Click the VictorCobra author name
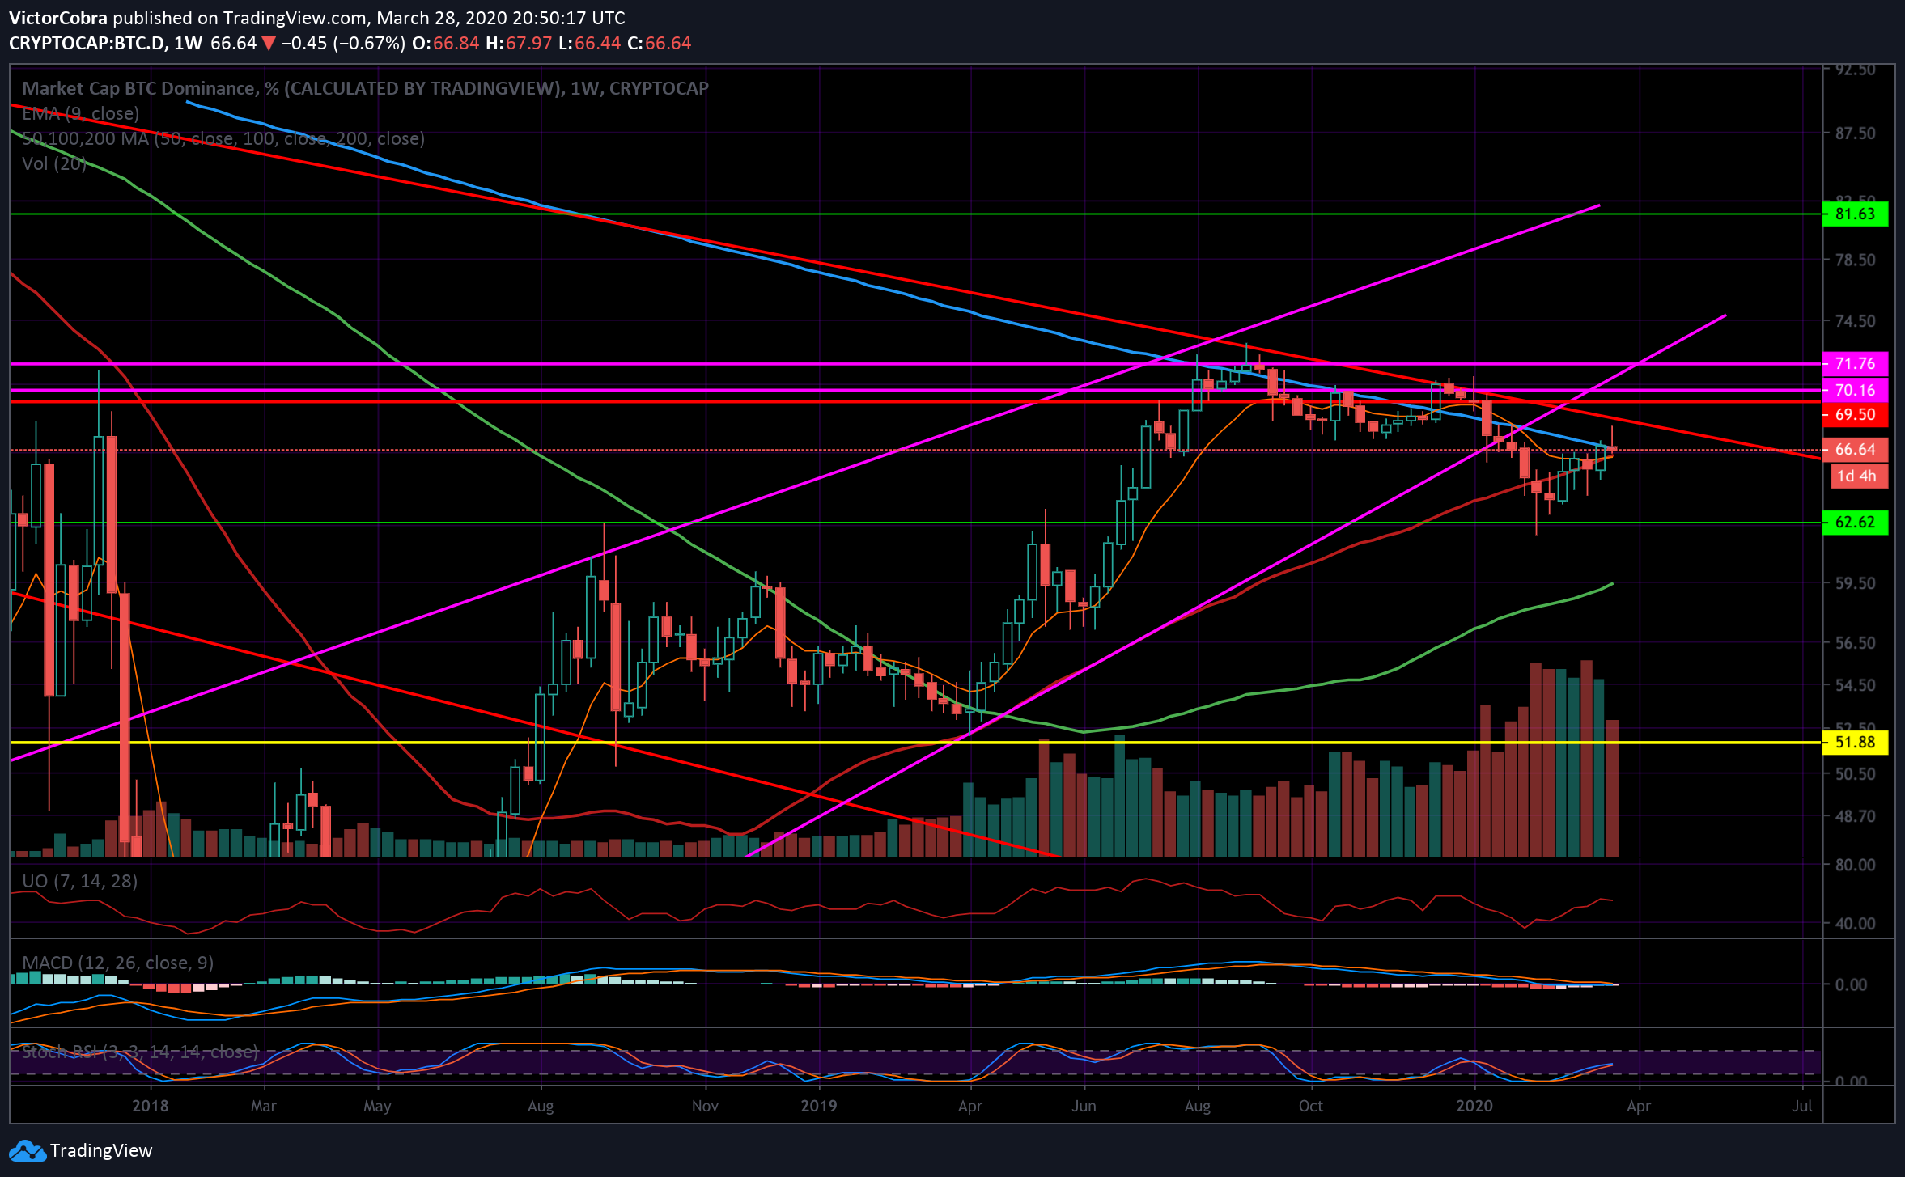This screenshot has width=1905, height=1177. tap(58, 18)
